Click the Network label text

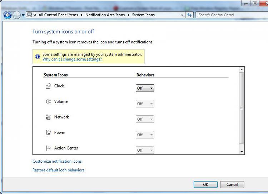click(61, 117)
